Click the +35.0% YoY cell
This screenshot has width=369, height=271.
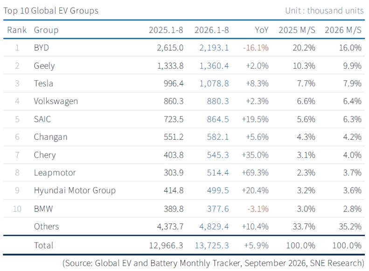coord(255,155)
